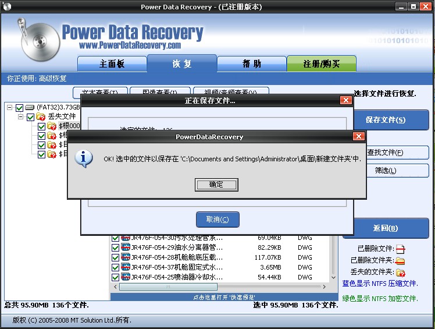Click the blue info icon in message dialog
Image resolution: width=435 pixels, height=329 pixels.
pos(83,158)
